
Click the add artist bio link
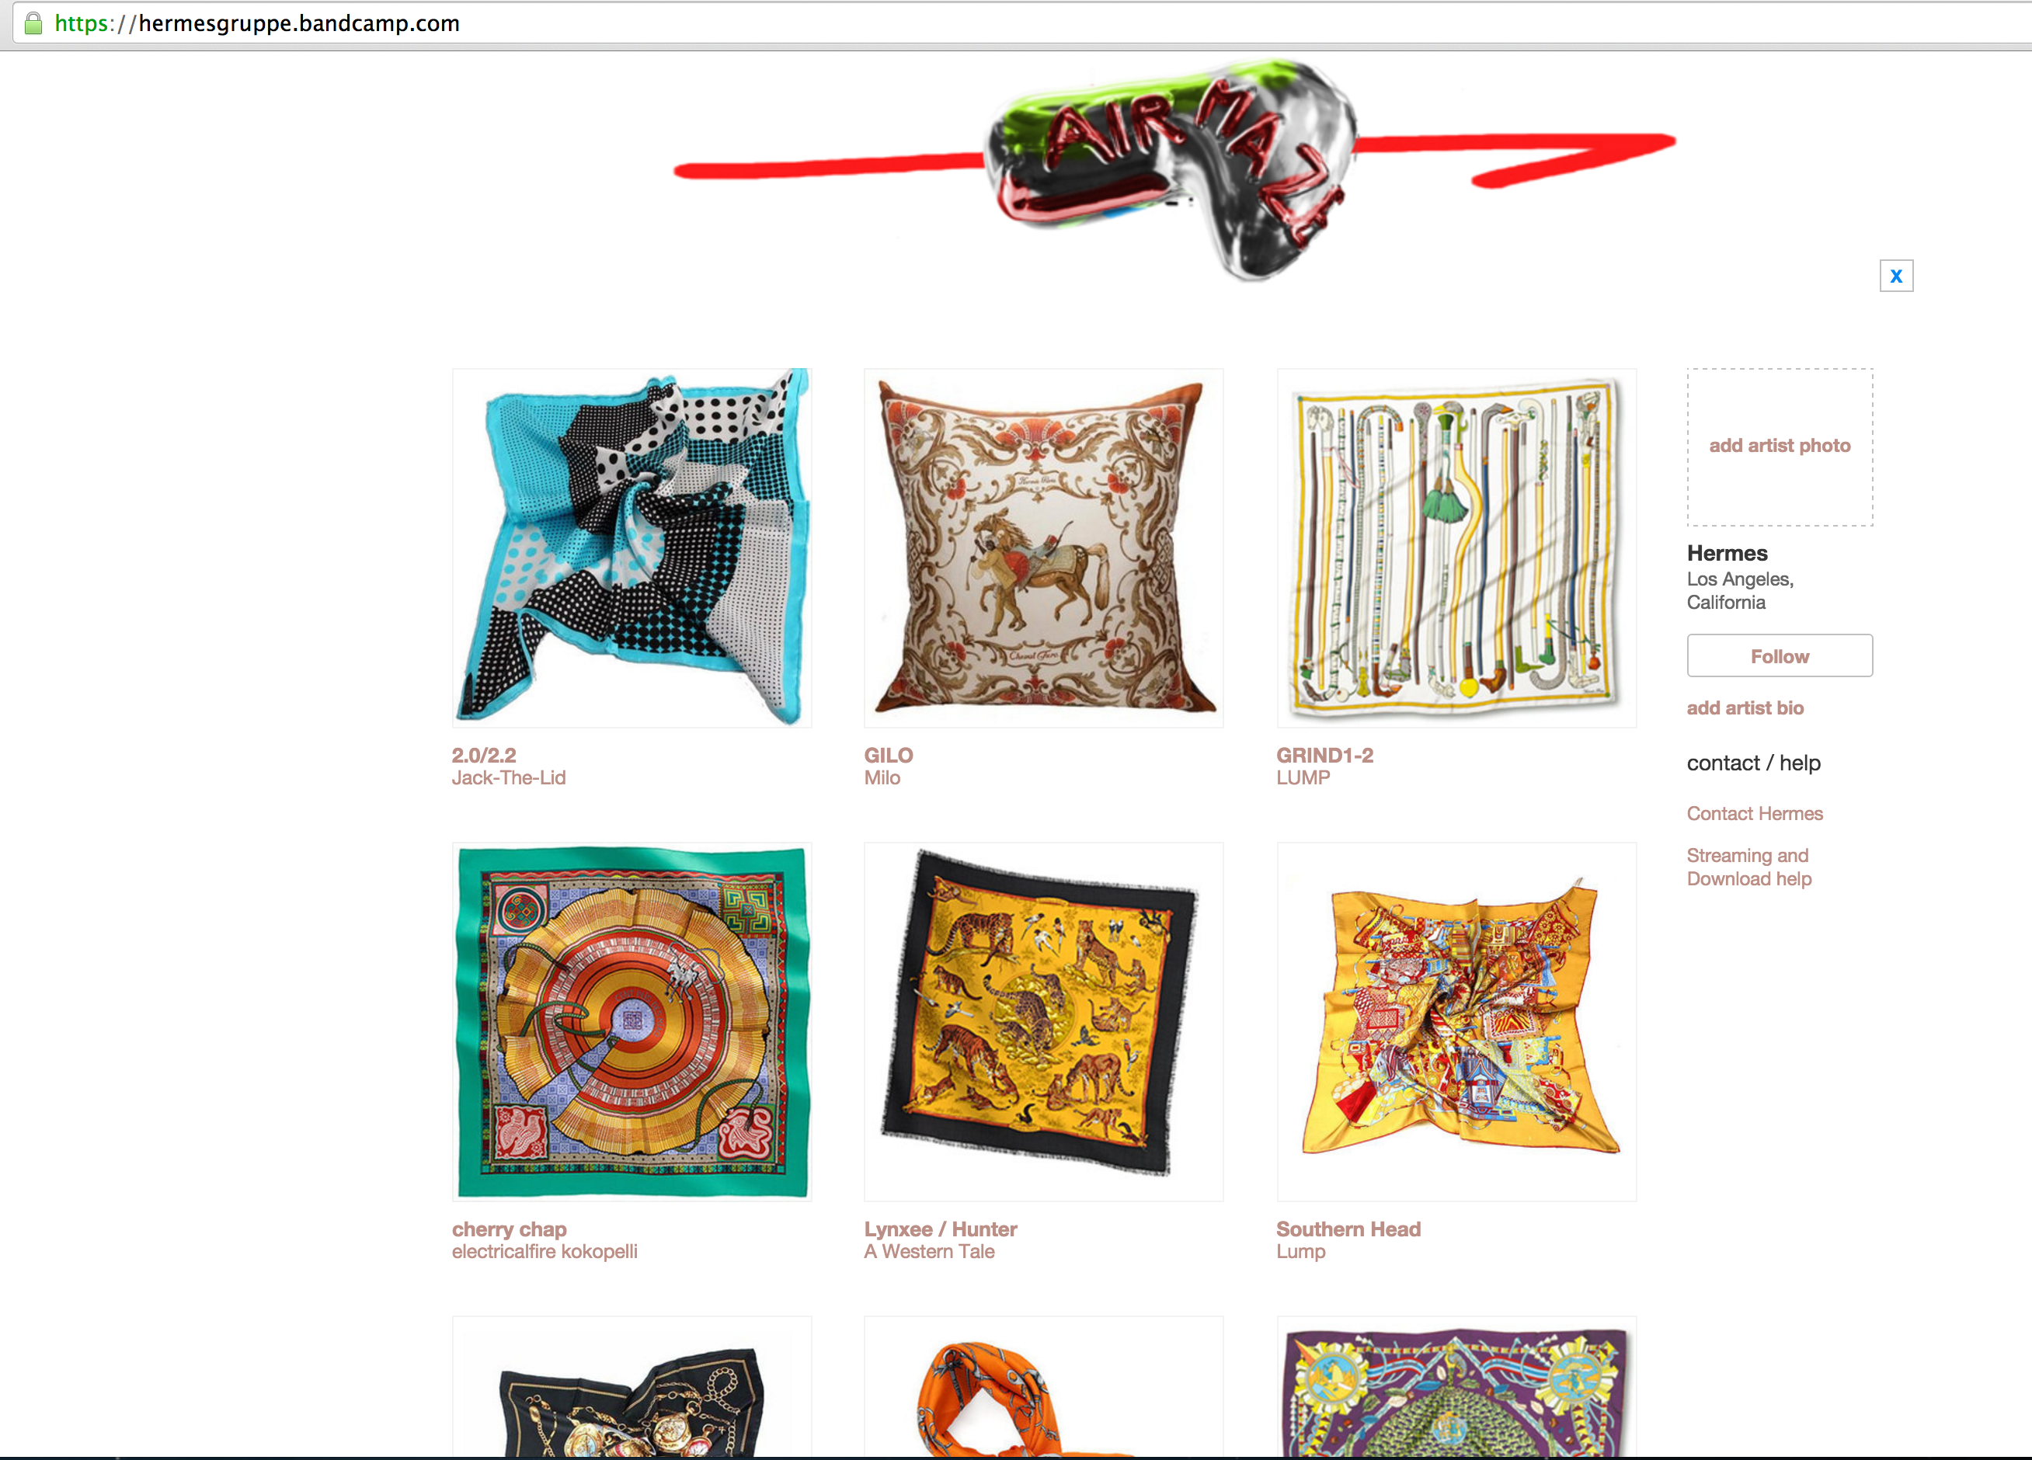1745,707
